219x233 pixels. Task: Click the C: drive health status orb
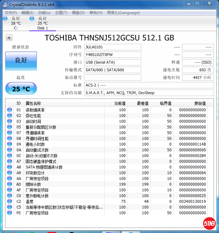point(5,19)
